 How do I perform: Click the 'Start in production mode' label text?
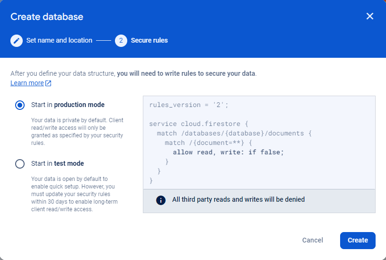[68, 105]
